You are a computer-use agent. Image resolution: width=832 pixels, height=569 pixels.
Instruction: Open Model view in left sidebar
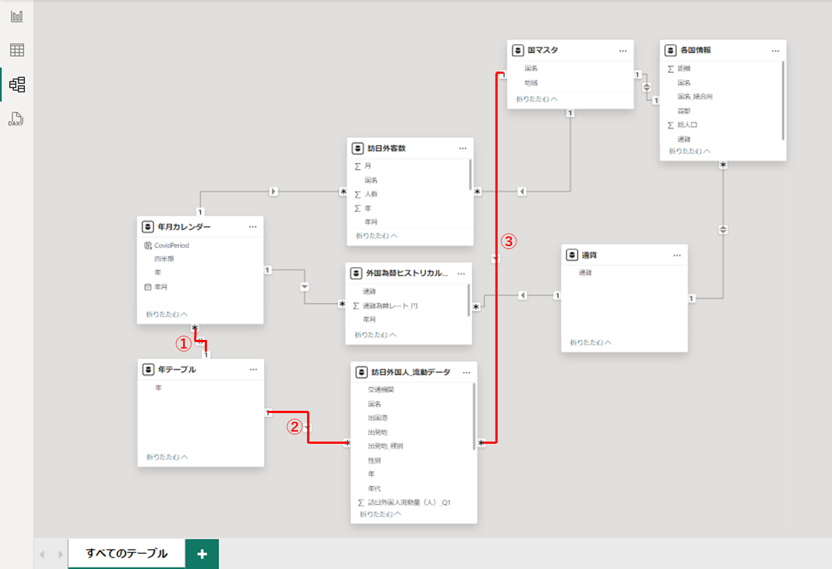17,84
